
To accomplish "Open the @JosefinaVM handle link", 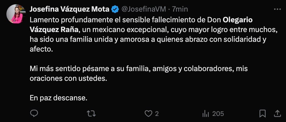I will pyautogui.click(x=144, y=9).
